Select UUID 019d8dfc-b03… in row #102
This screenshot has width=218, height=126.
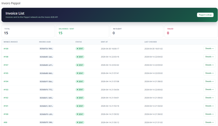pos(46,98)
